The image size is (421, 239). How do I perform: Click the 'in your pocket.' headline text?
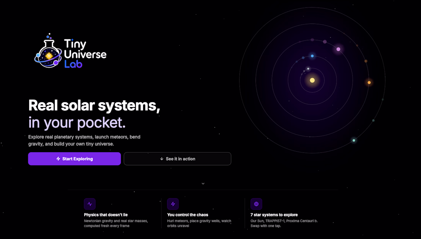(x=77, y=123)
